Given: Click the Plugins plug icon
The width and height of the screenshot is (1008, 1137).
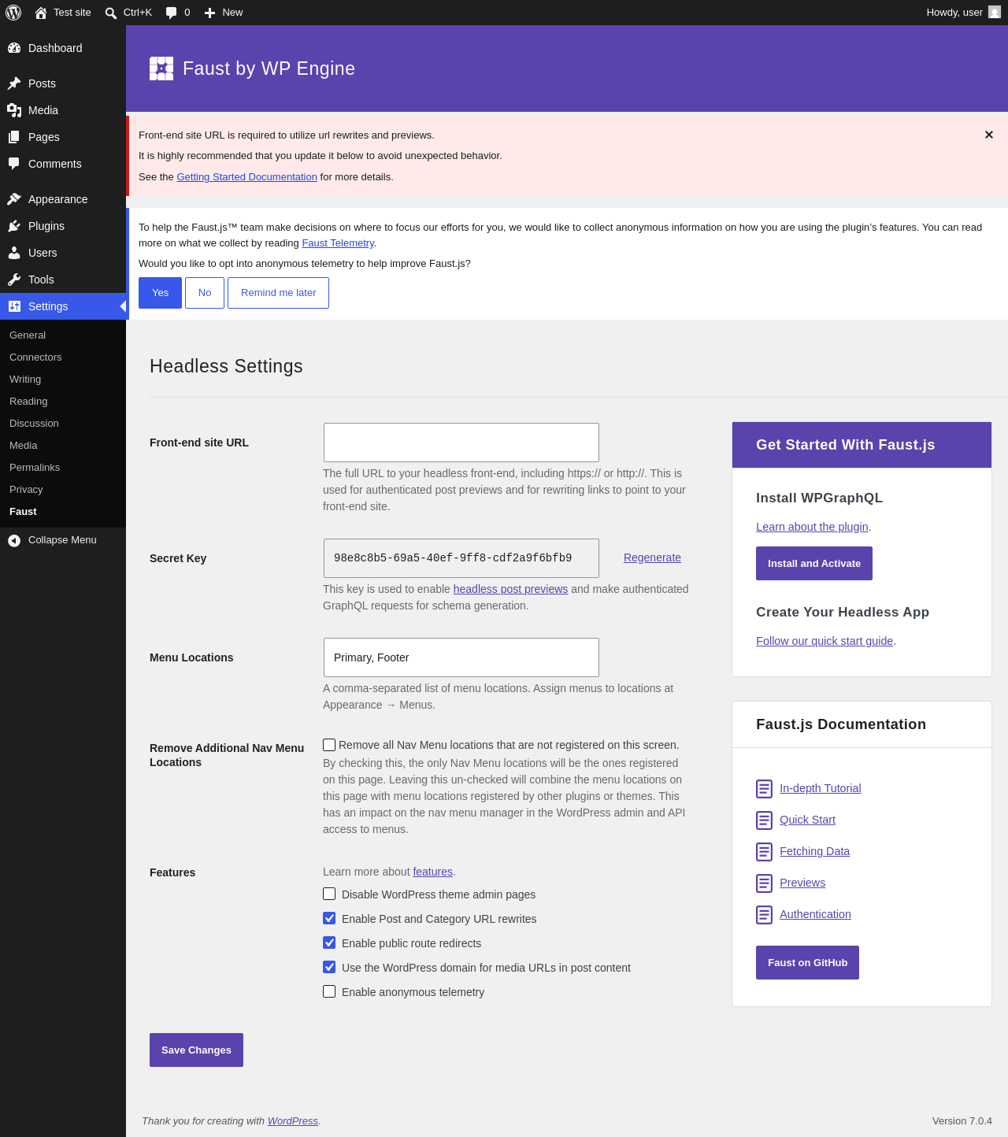Looking at the screenshot, I should (14, 226).
